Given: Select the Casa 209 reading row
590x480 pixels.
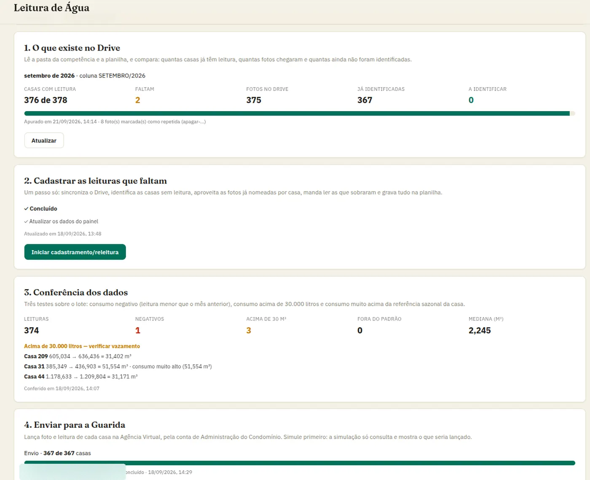Looking at the screenshot, I should tap(78, 357).
